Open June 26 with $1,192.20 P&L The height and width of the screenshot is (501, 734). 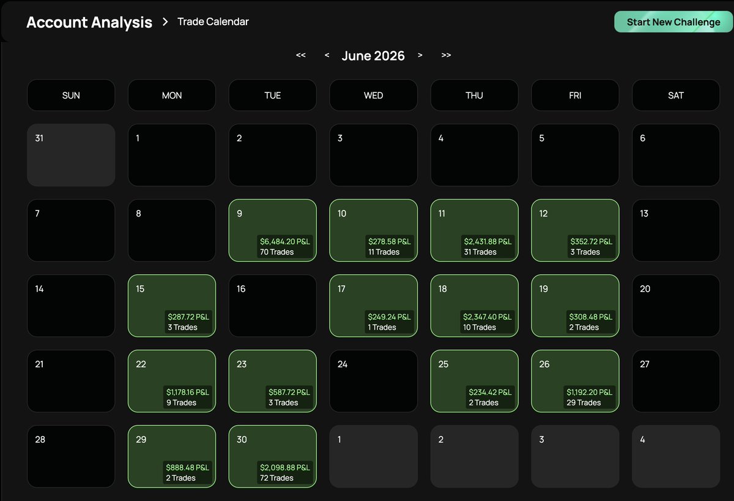pos(576,381)
